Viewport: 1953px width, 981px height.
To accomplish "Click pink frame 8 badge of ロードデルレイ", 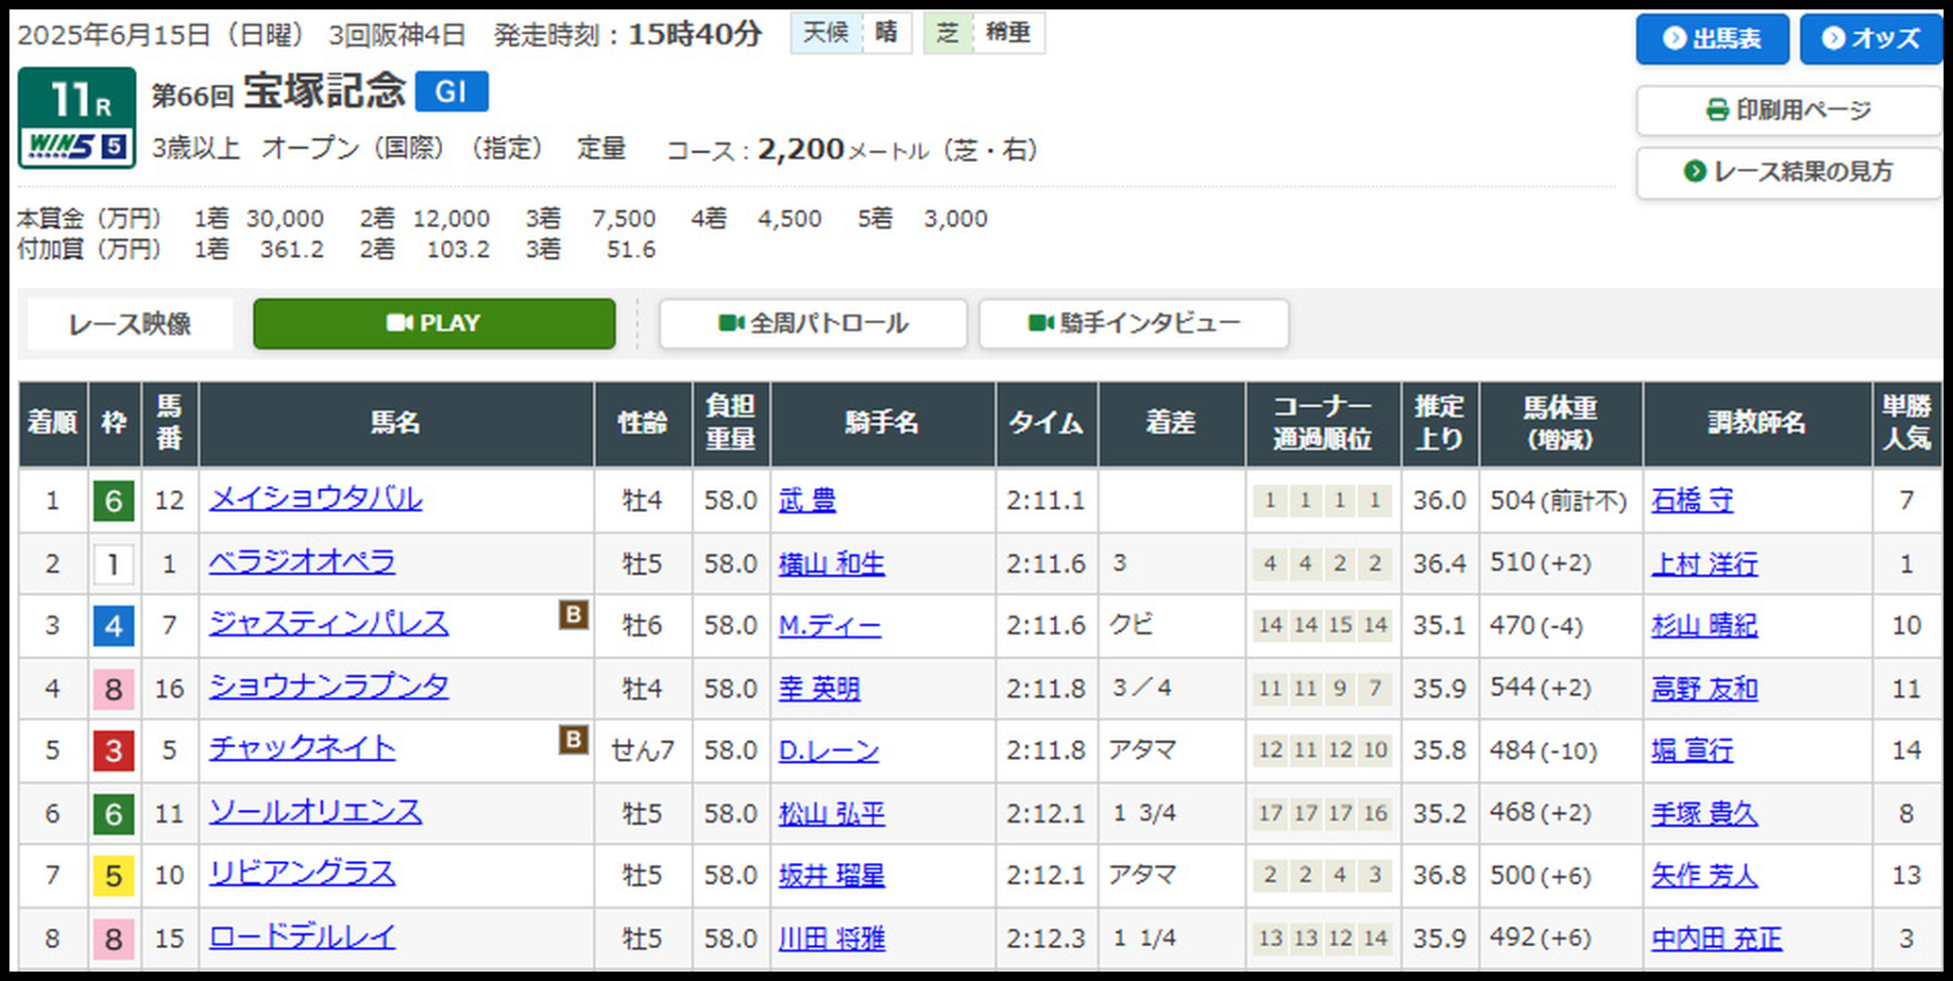I will click(x=113, y=939).
